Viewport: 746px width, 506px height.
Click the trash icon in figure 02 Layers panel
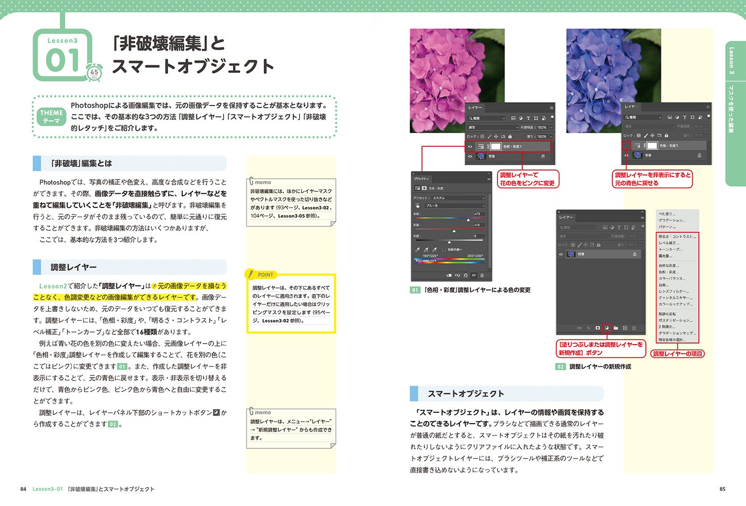[x=634, y=328]
